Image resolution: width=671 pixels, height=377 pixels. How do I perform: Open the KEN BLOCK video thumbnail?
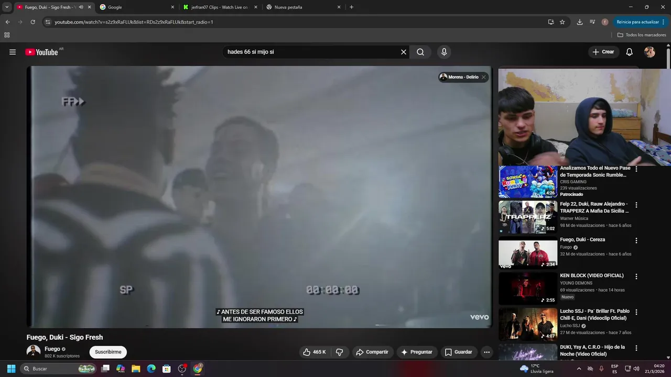pyautogui.click(x=528, y=289)
